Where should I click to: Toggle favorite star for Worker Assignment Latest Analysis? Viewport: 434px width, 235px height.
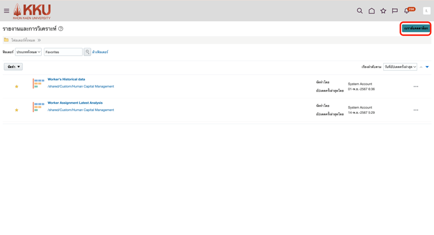coord(17,110)
